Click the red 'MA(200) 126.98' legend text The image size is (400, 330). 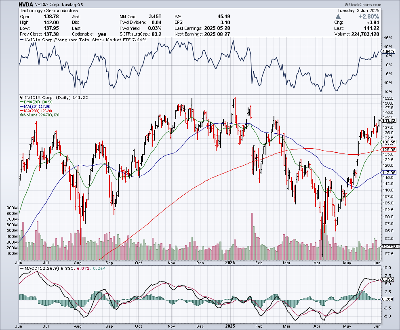click(x=38, y=111)
